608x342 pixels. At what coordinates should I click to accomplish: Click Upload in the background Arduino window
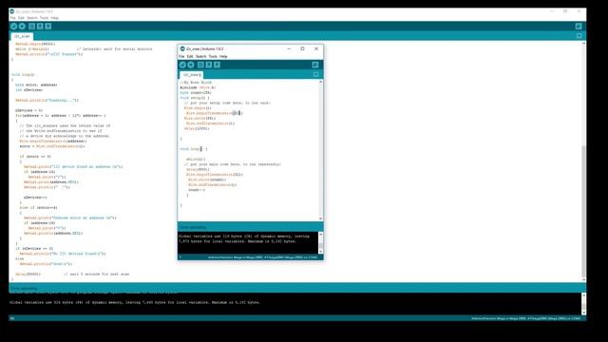[22, 27]
